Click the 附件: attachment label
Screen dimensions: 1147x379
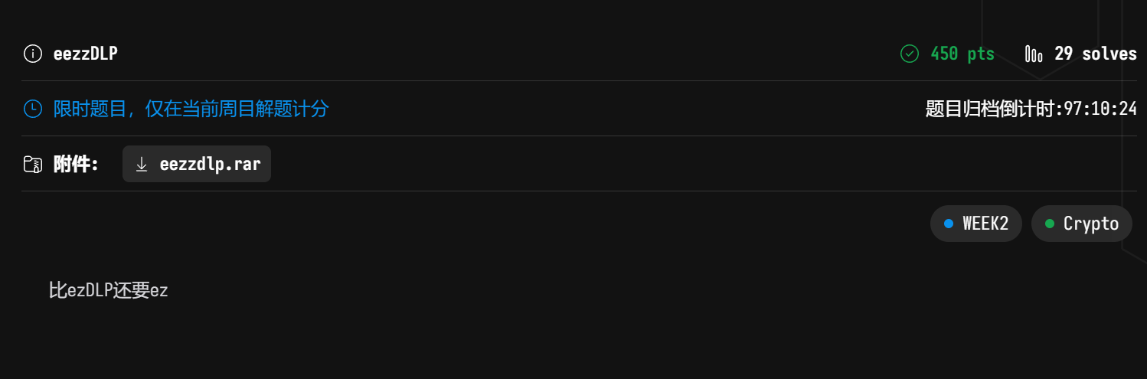pyautogui.click(x=76, y=164)
